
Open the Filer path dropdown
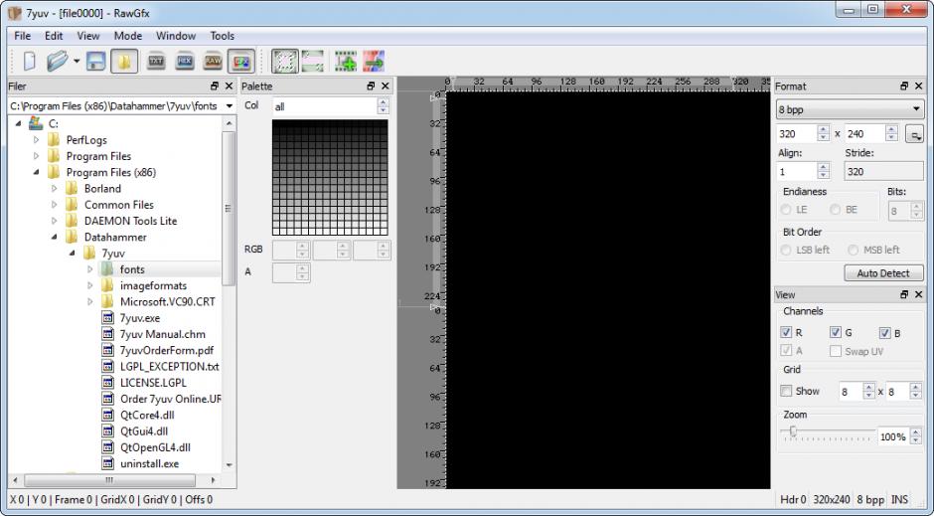230,105
